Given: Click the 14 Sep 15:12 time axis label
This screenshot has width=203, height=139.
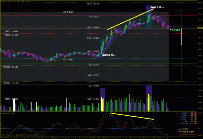Looking at the screenshot, I should click(15, 138).
